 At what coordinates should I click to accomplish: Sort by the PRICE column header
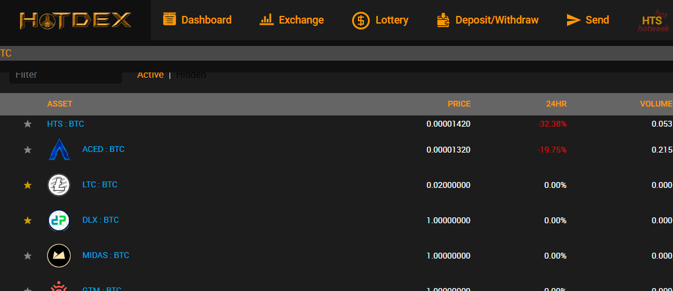[x=459, y=104]
